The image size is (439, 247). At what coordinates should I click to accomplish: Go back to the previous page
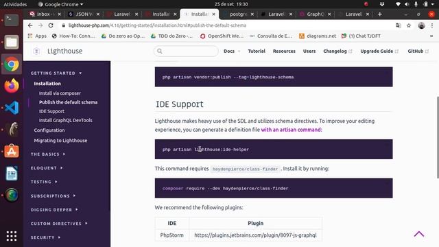click(x=30, y=25)
